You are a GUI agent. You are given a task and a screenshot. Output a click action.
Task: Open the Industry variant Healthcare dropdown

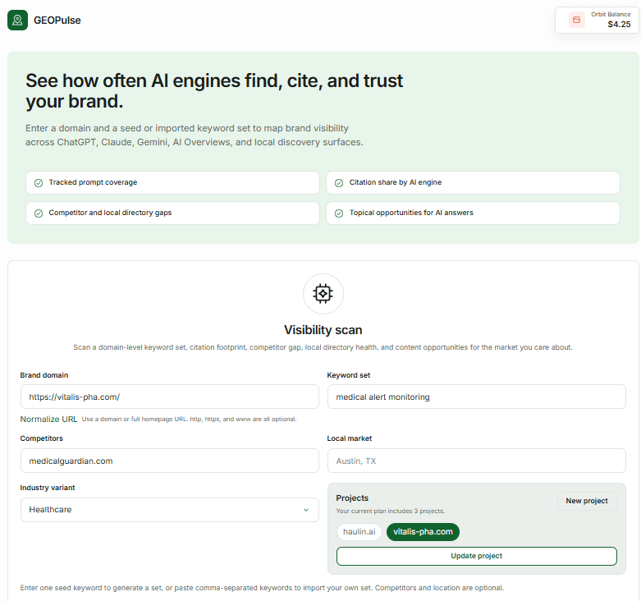click(x=170, y=509)
